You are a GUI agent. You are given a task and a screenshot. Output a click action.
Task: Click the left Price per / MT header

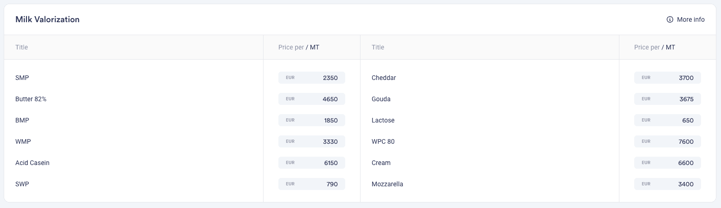[299, 47]
